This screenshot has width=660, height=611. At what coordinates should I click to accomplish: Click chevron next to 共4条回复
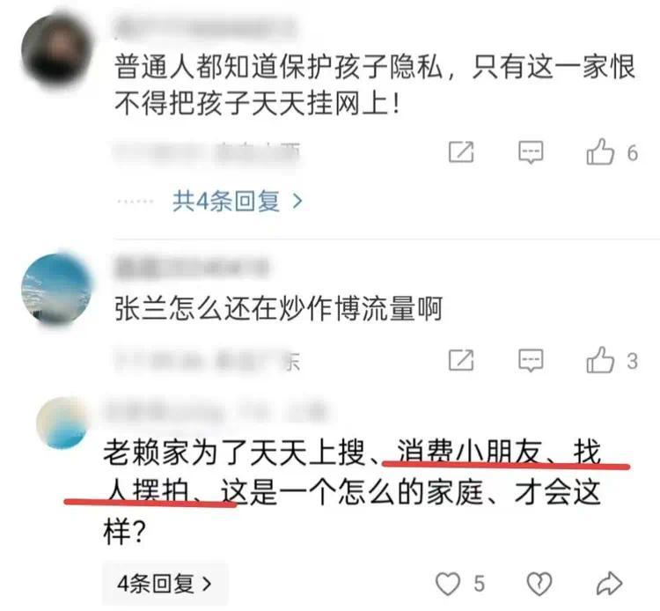click(x=297, y=202)
